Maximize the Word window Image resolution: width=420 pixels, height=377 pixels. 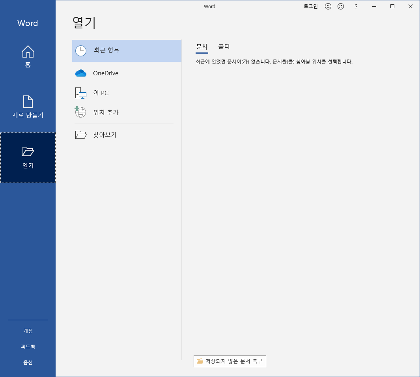click(392, 6)
